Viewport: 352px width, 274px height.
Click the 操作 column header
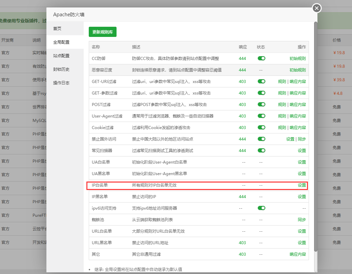(302, 47)
